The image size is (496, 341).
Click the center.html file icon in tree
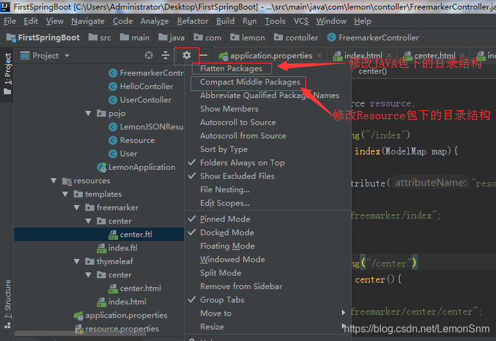pos(113,288)
